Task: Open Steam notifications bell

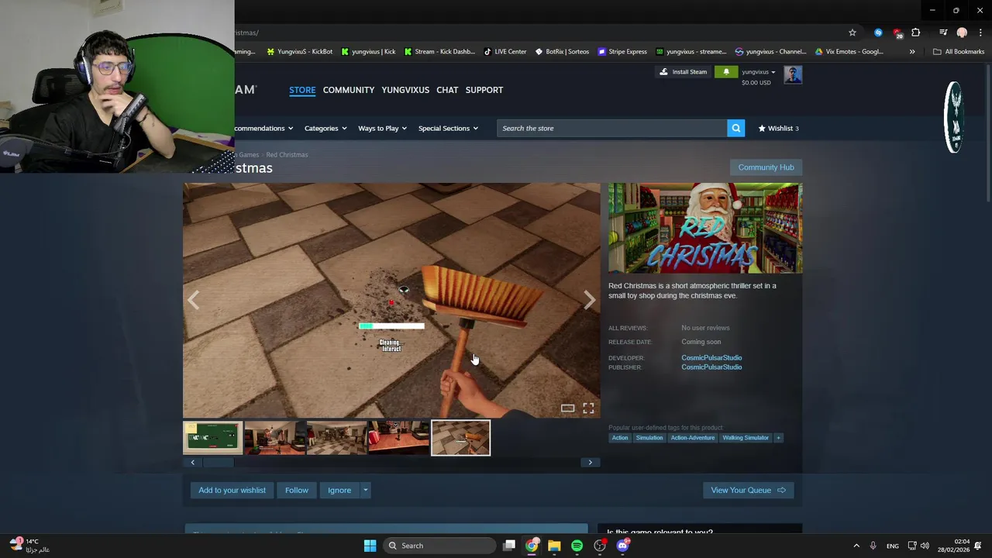Action: click(726, 72)
